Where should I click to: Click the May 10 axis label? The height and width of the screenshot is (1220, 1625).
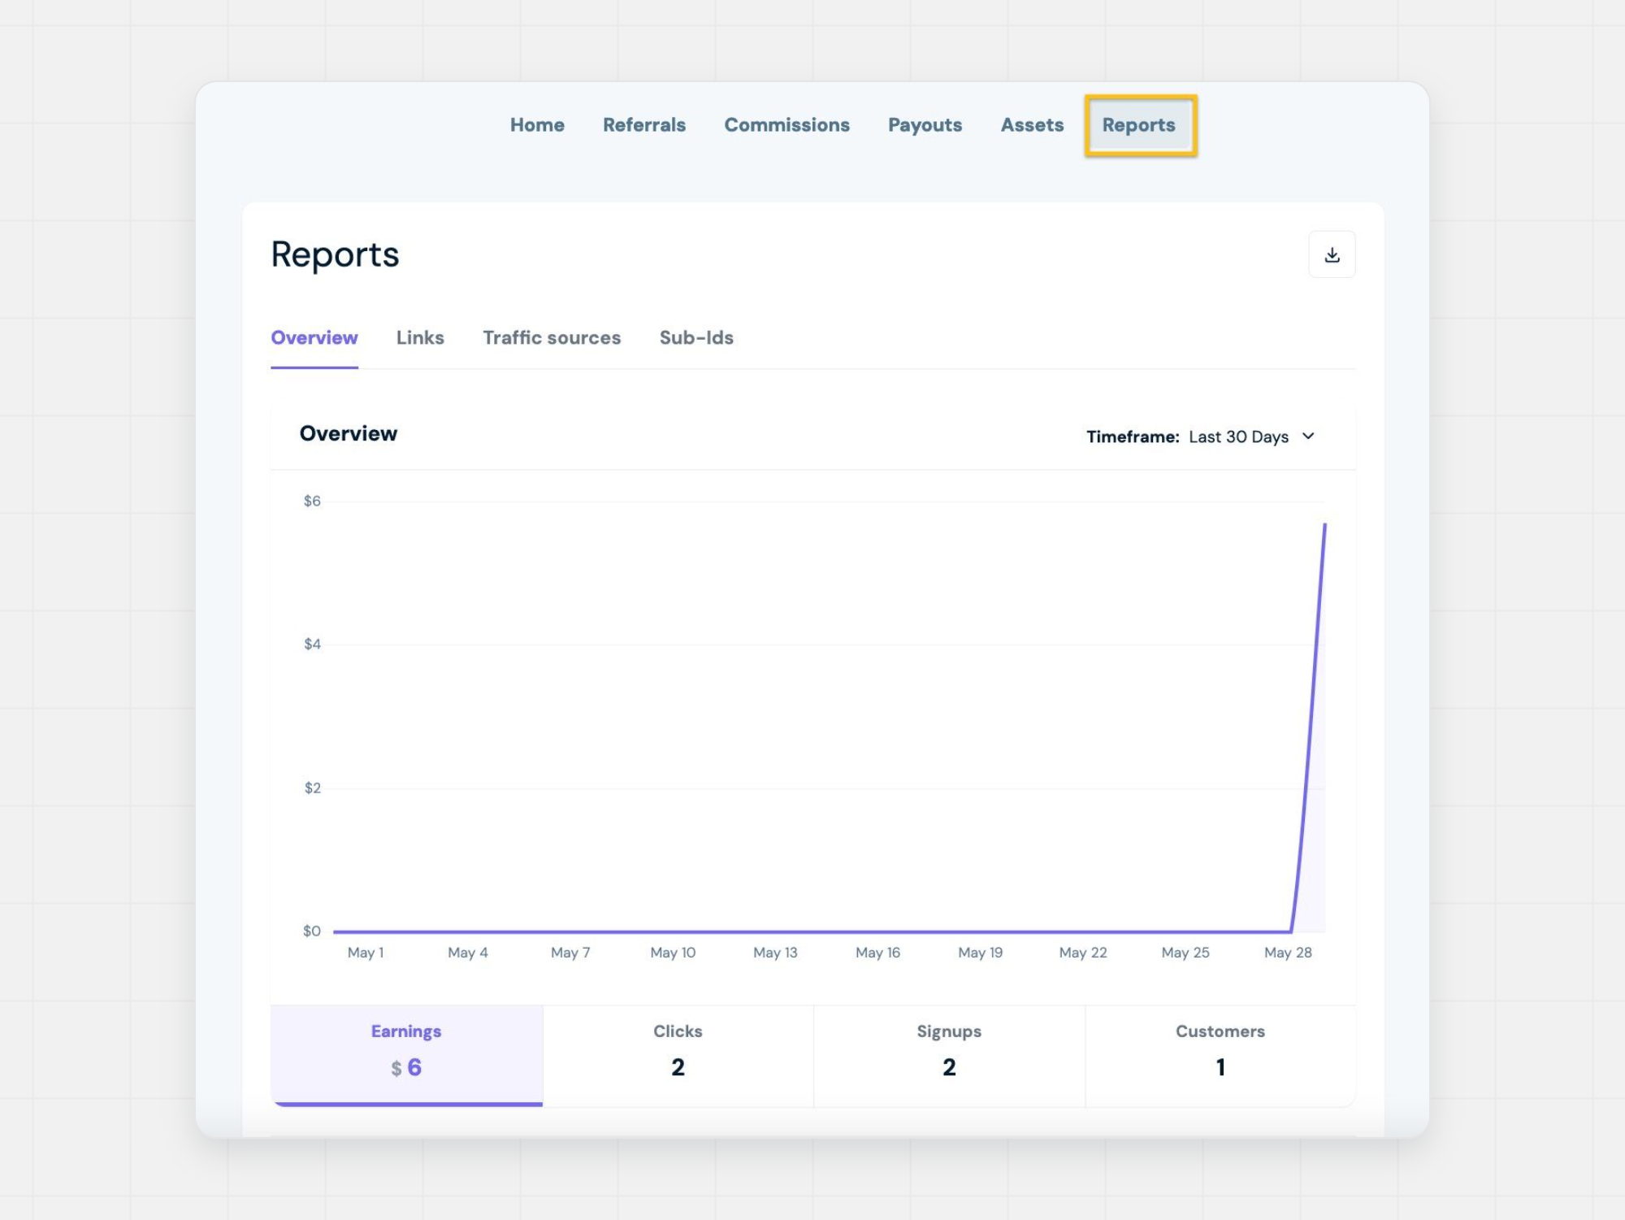coord(673,953)
